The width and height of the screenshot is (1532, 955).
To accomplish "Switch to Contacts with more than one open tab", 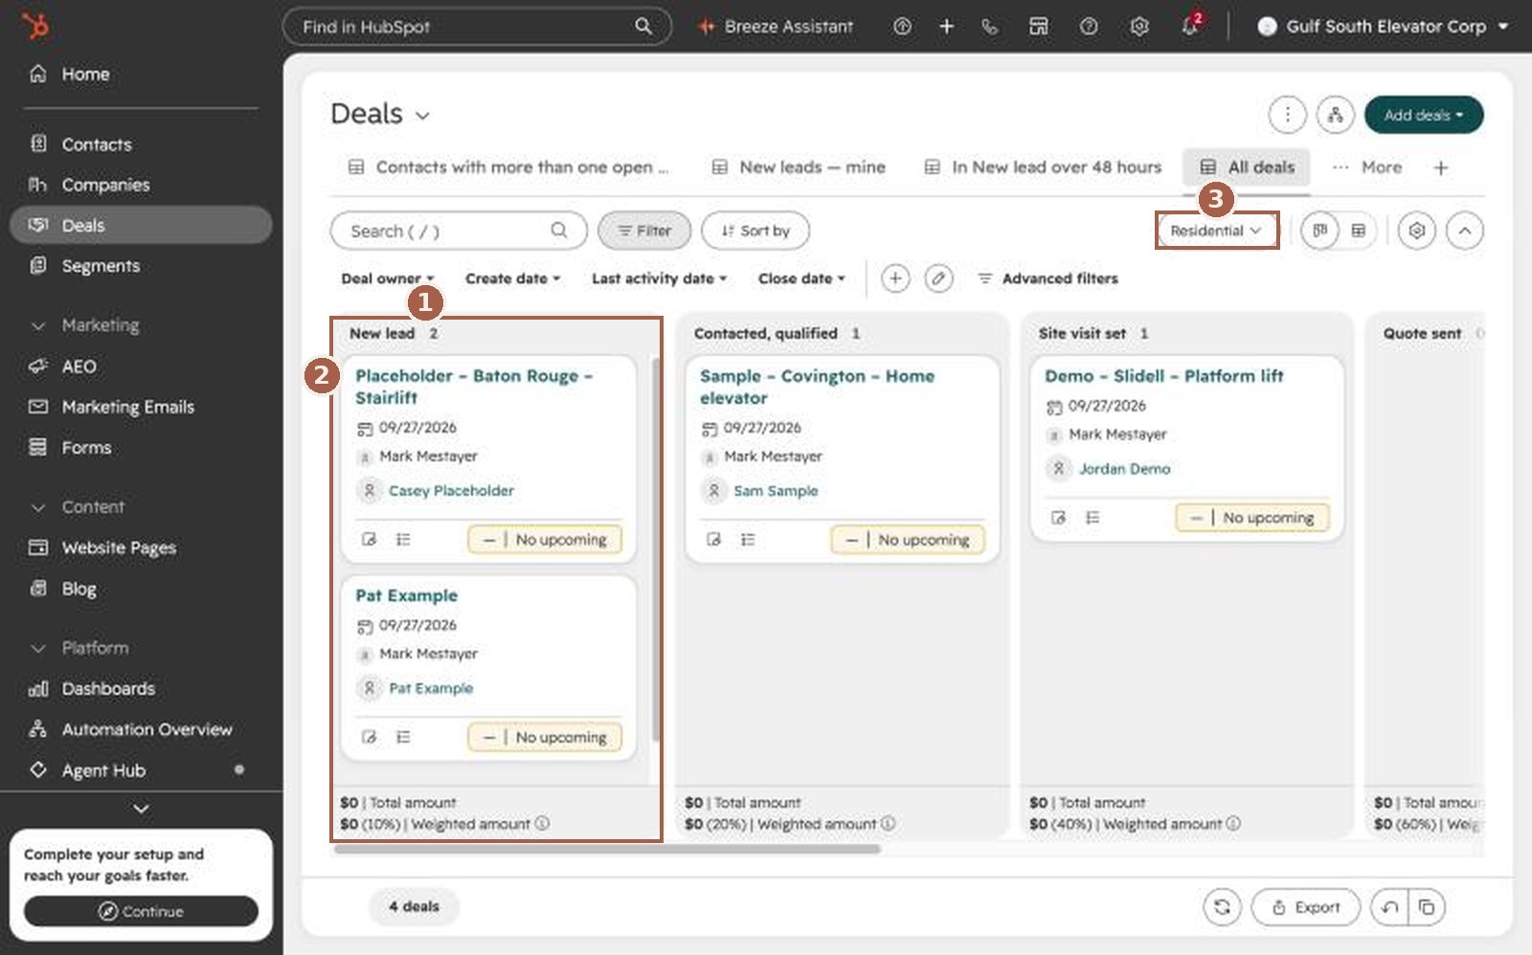I will [508, 167].
